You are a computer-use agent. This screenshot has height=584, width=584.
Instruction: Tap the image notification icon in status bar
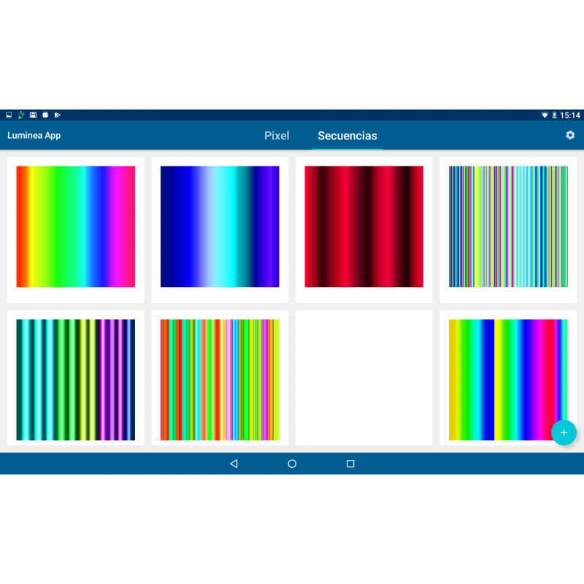[9, 115]
